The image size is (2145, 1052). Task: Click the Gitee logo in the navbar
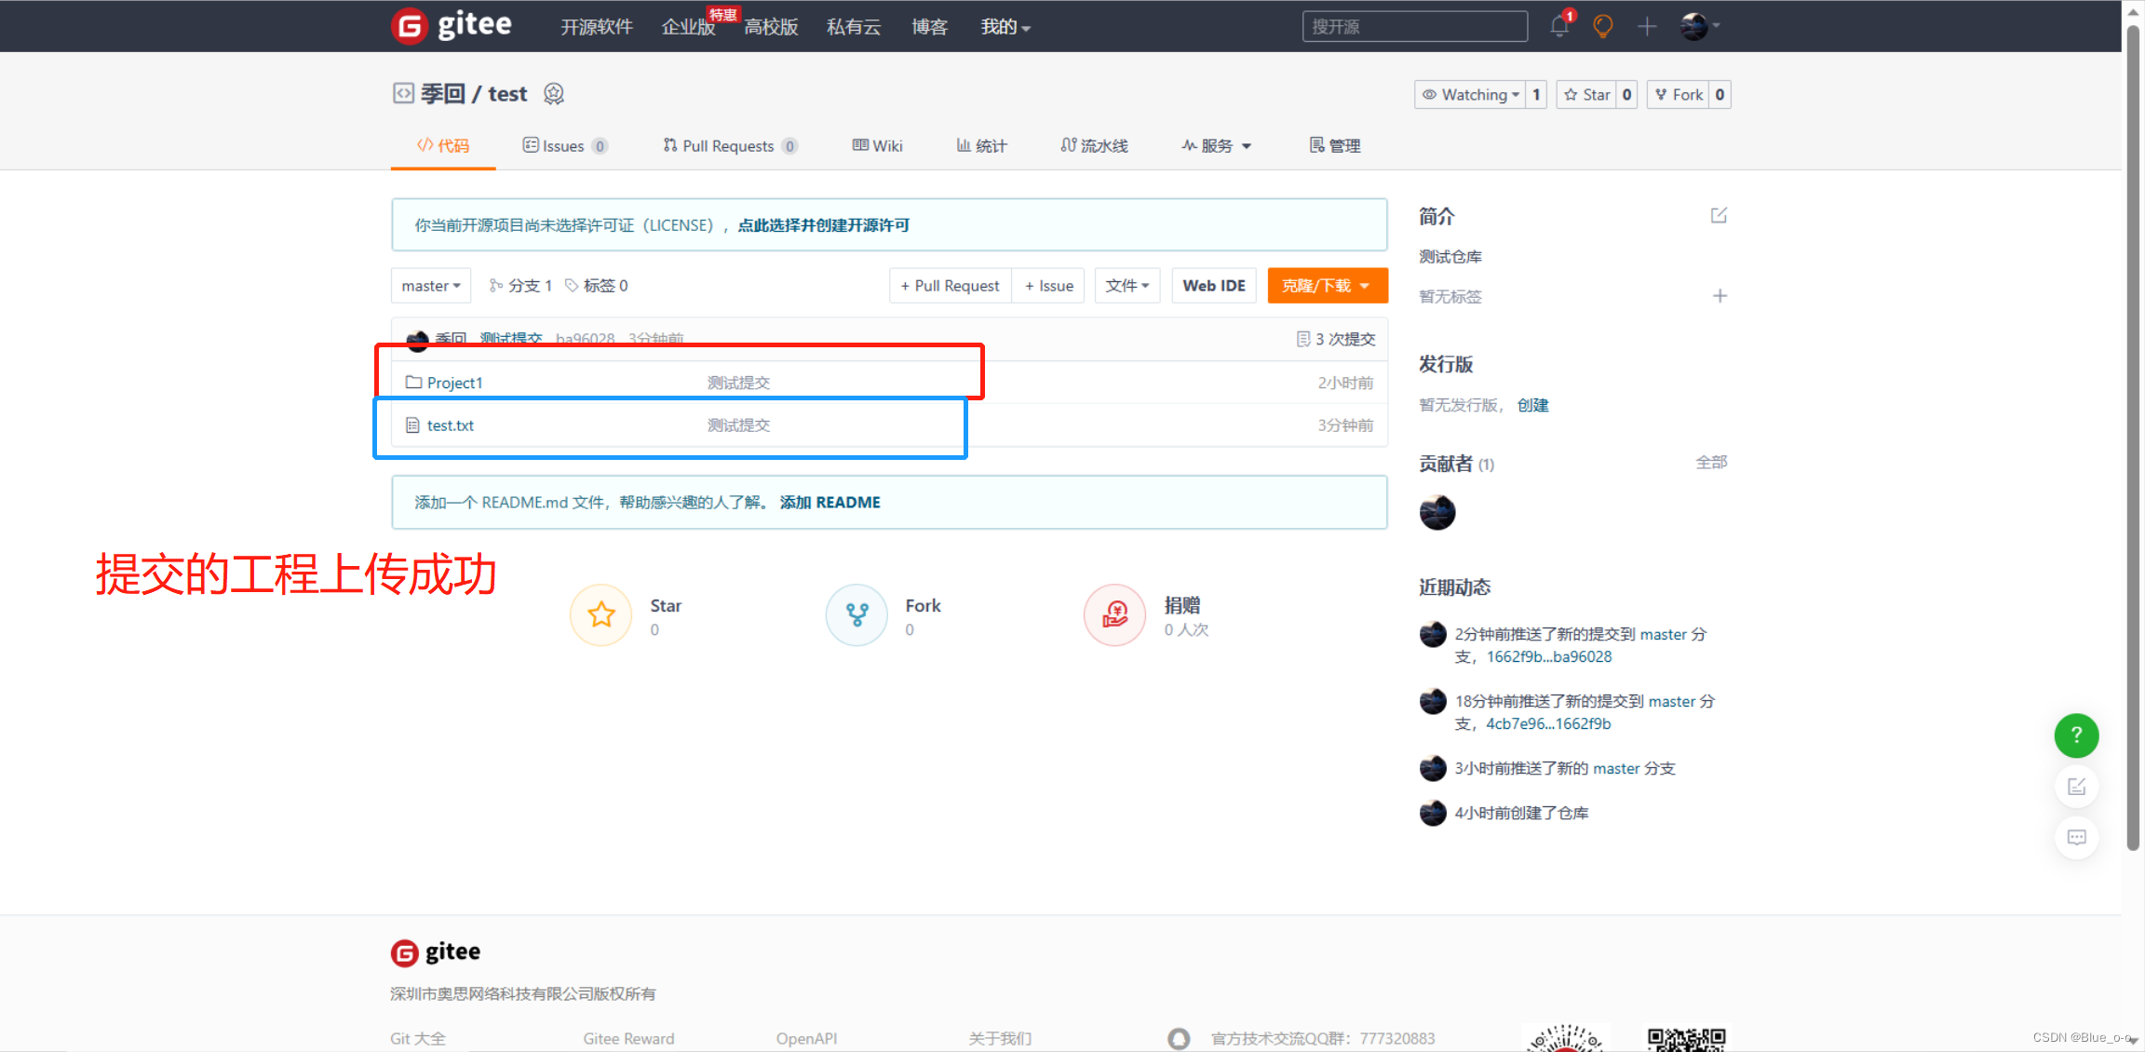coord(452,25)
